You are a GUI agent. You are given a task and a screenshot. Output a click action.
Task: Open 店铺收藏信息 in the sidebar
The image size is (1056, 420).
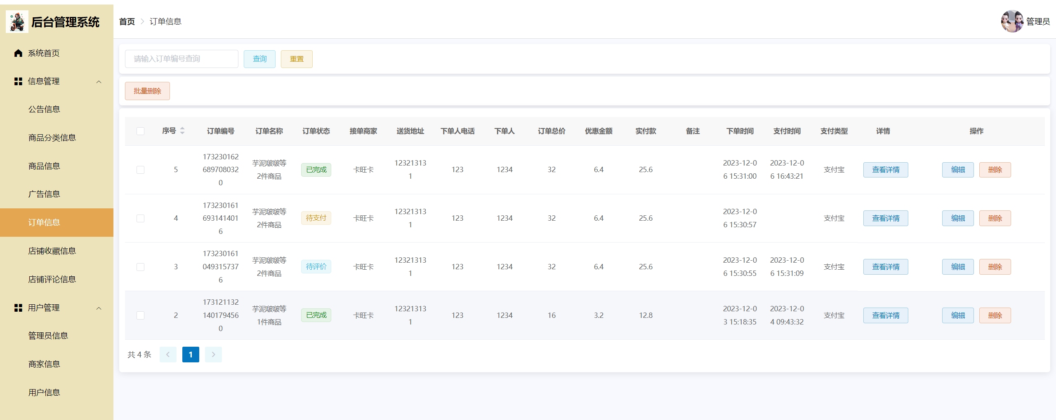[x=57, y=251]
